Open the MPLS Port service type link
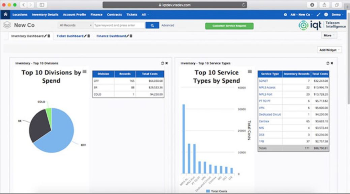The width and height of the screenshot is (350, 194). 266,94
